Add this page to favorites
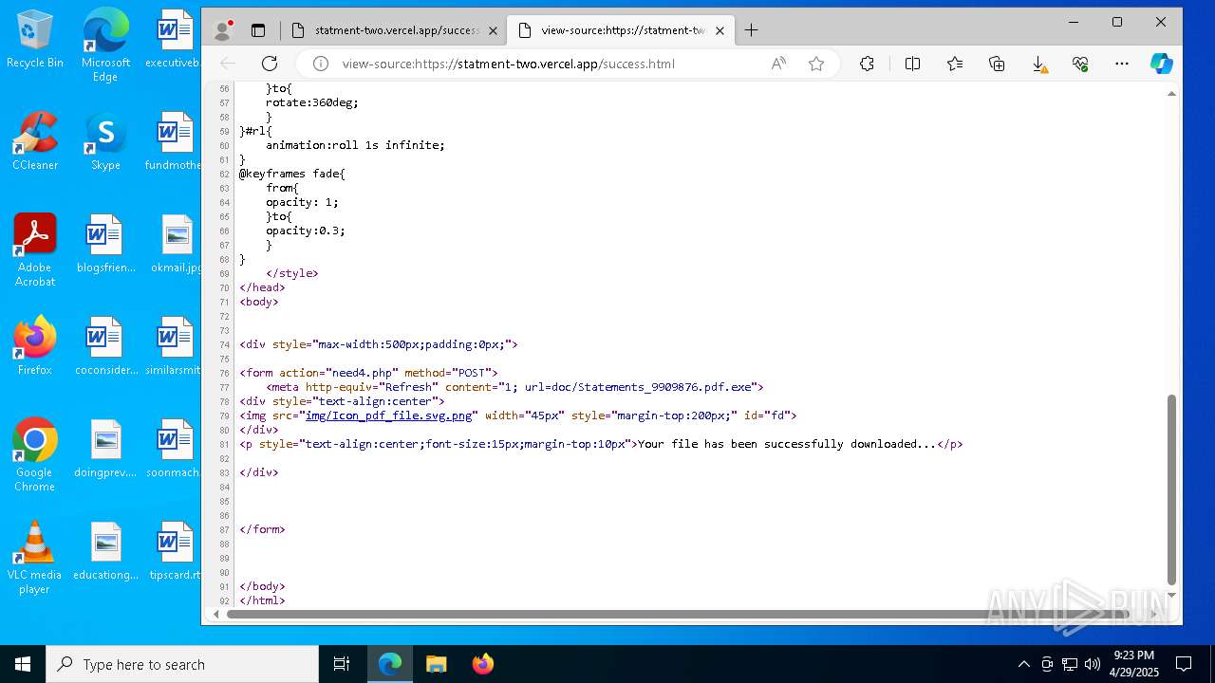 click(816, 64)
